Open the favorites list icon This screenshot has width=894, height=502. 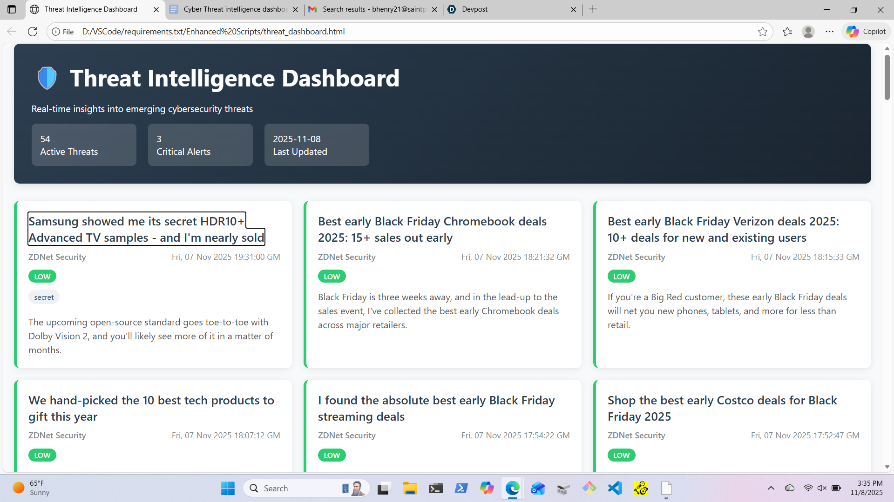coord(787,32)
